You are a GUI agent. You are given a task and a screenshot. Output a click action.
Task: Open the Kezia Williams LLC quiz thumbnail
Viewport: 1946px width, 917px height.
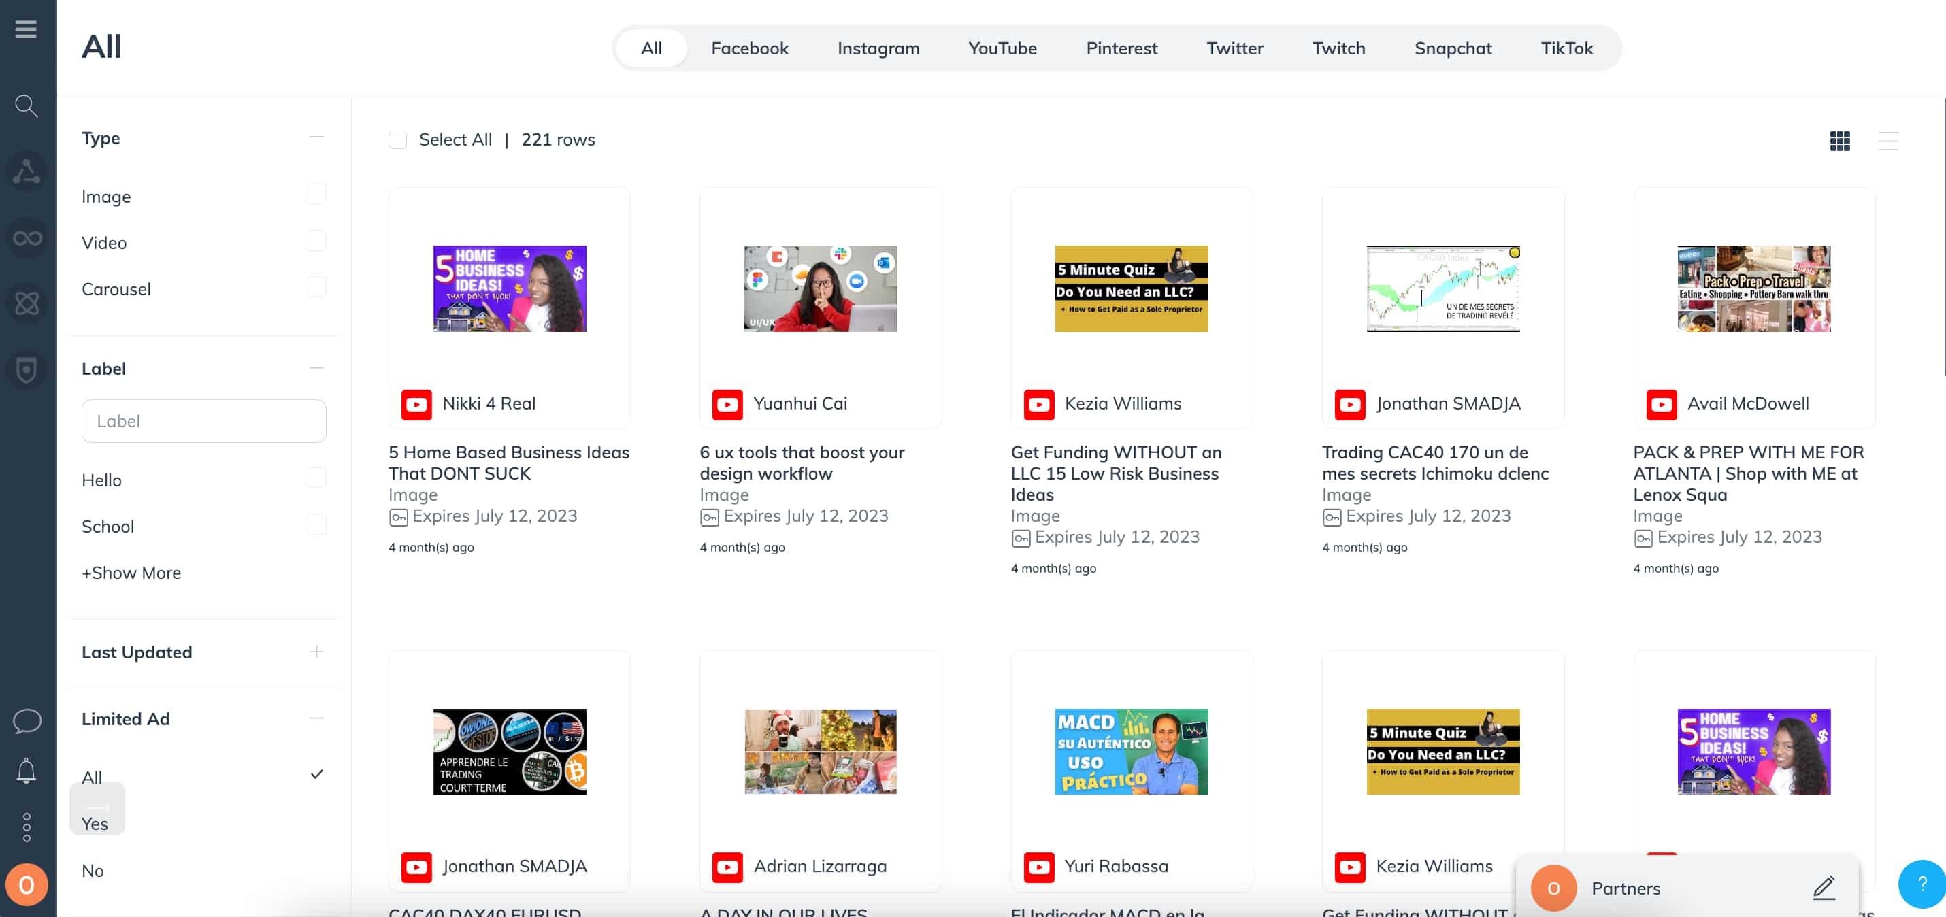(1132, 288)
